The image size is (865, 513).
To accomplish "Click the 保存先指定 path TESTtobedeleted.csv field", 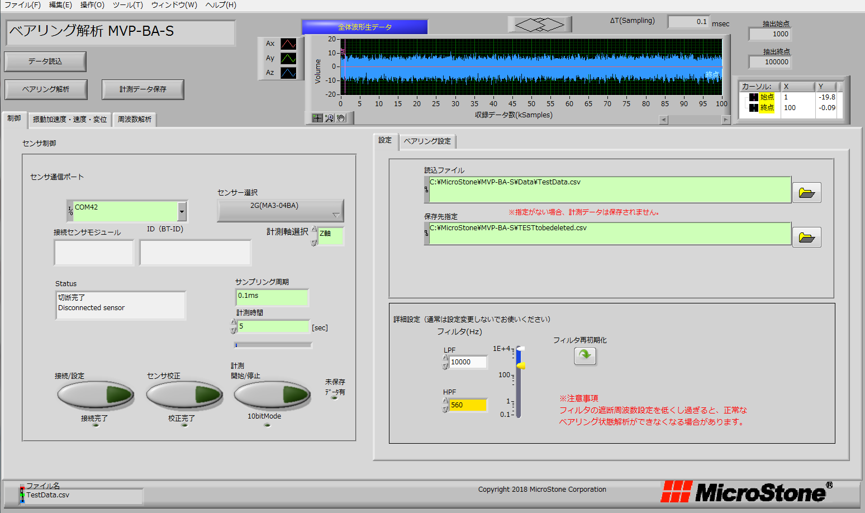I will (x=610, y=234).
